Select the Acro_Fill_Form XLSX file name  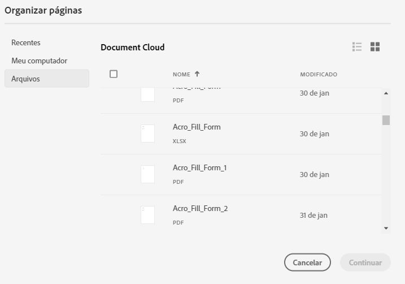pos(197,127)
